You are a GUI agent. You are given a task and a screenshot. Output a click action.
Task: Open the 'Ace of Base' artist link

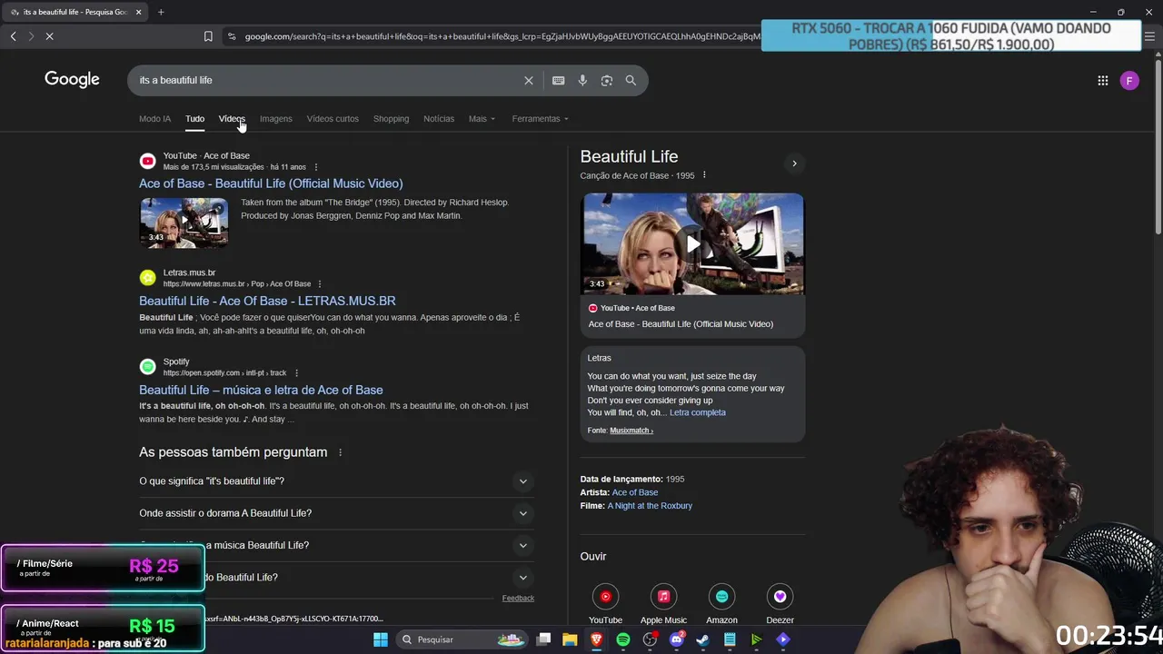click(x=634, y=492)
